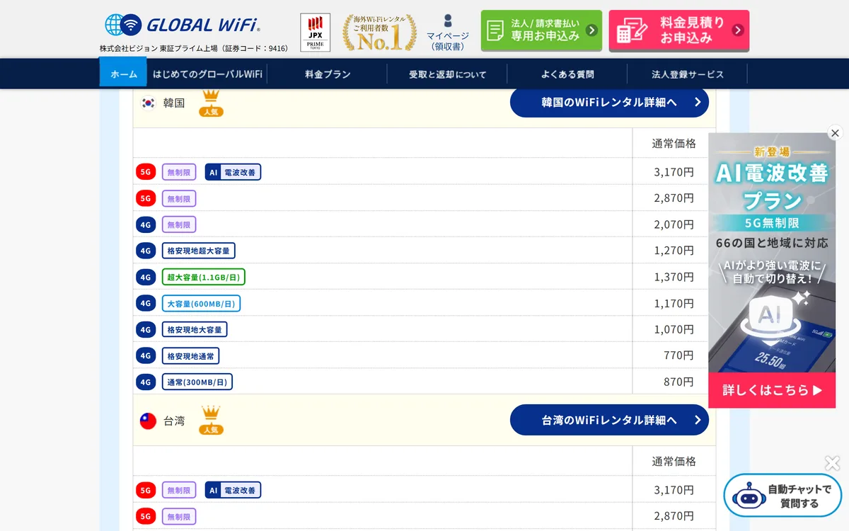Open 法人登録サービス menu
Screen dimensions: 849x531
click(x=688, y=74)
